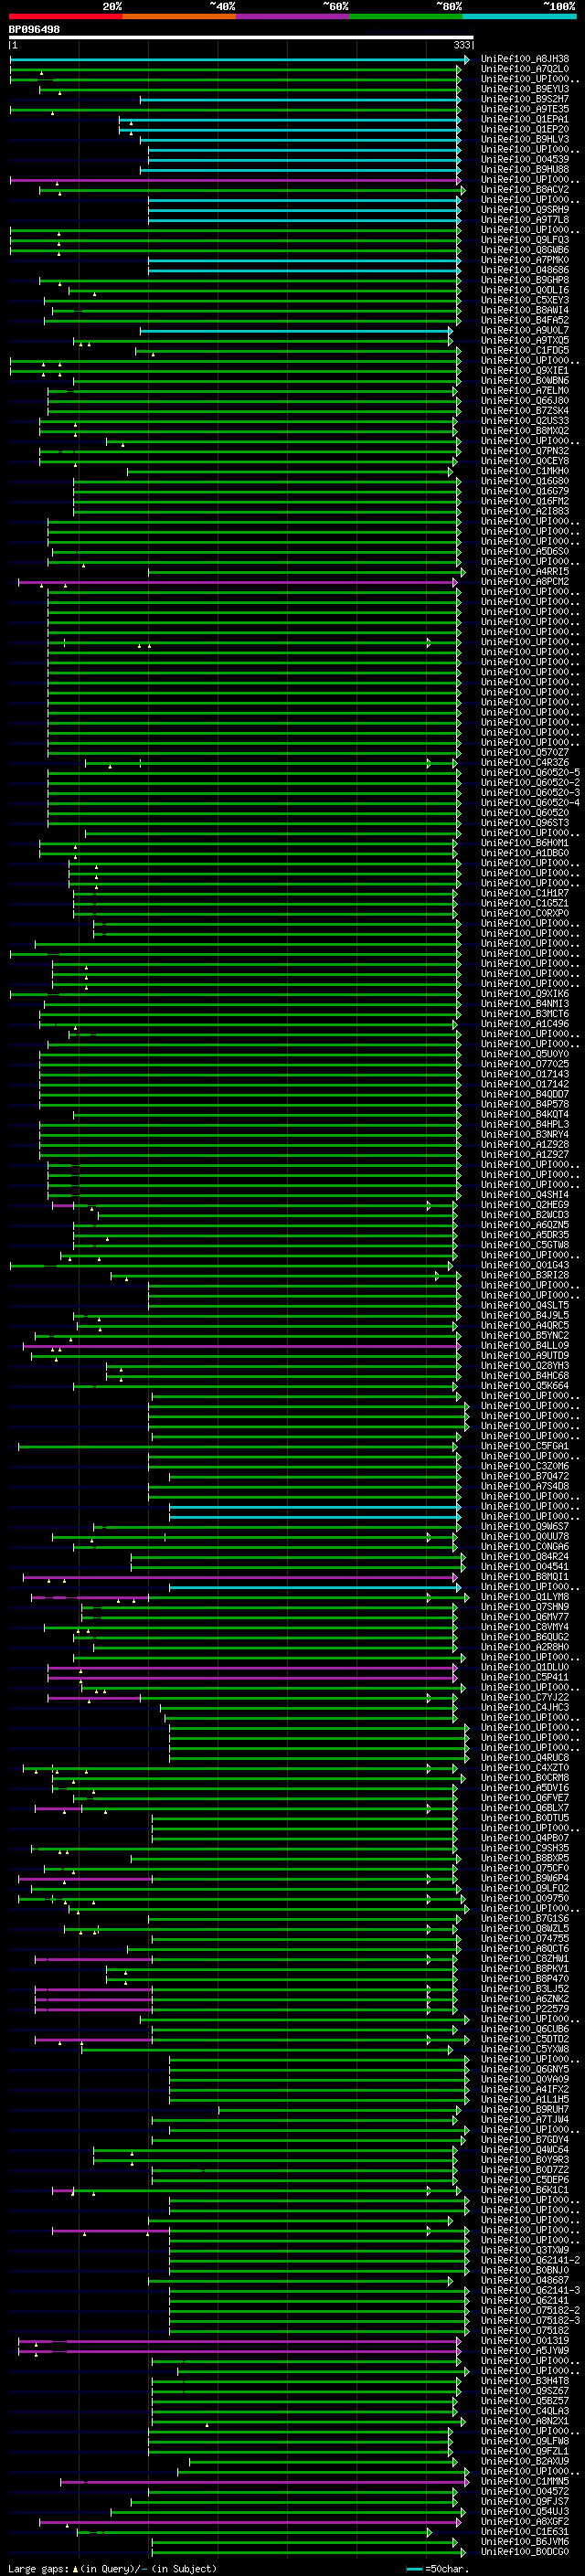Click the cyan ~100% identity legend bar
The image size is (585, 2576).
[519, 16]
